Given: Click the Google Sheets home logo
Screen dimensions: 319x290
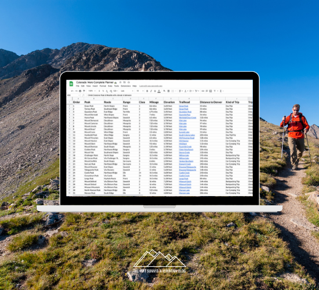Looking at the screenshot, I should click(x=71, y=84).
